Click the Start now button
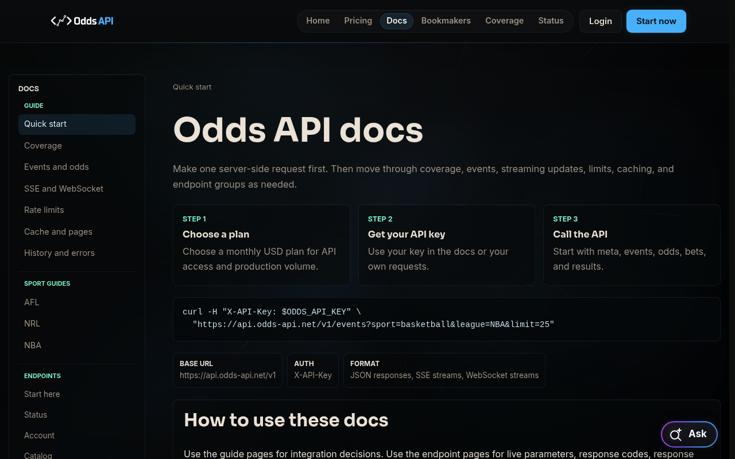The height and width of the screenshot is (459, 735). pos(656,21)
